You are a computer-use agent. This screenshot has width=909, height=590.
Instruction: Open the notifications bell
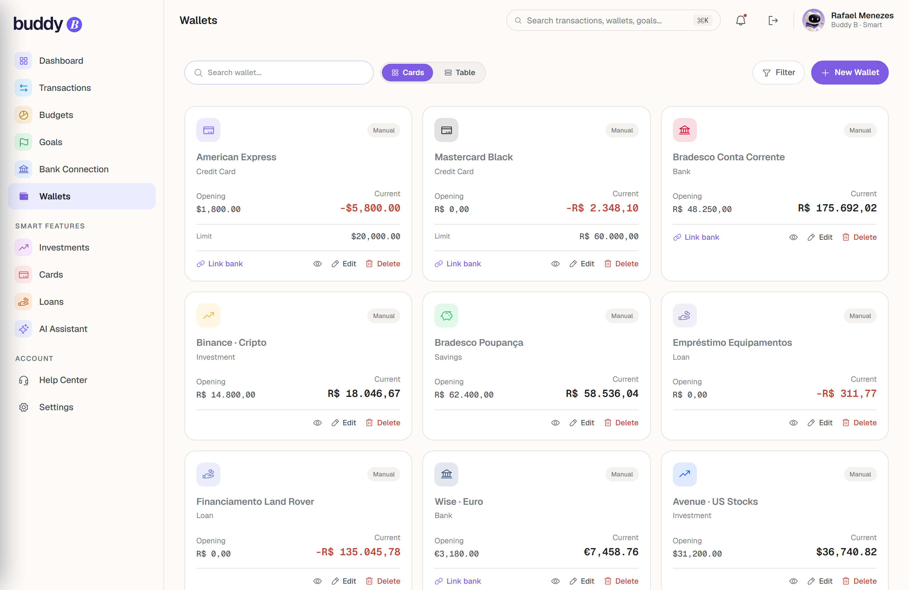click(x=740, y=20)
